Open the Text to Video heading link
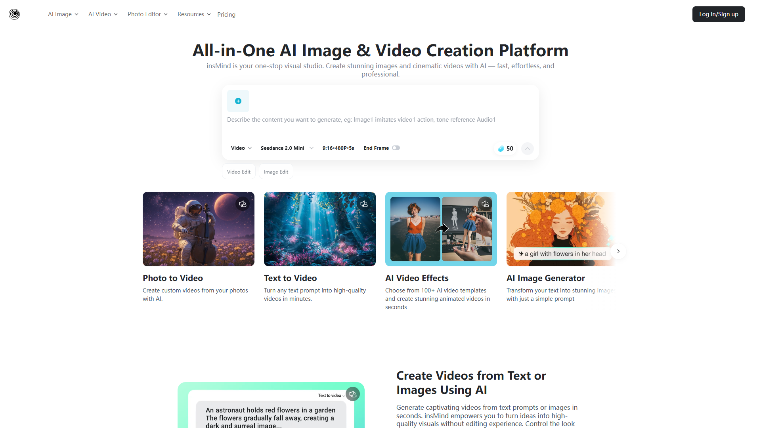 click(x=291, y=278)
